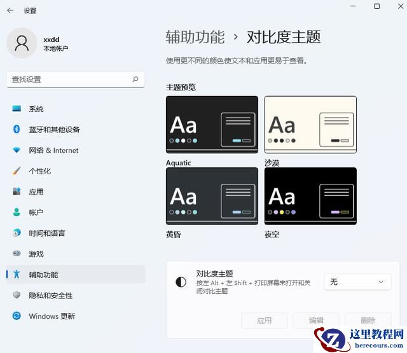This screenshot has width=407, height=353.
Task: Click the network Wi-Fi icon
Action: coord(17,150)
